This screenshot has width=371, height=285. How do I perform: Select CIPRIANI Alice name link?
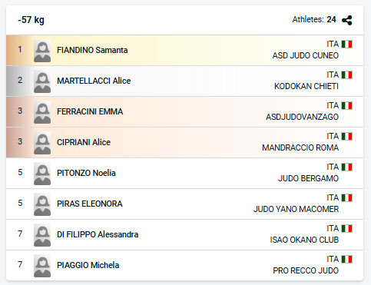point(84,142)
